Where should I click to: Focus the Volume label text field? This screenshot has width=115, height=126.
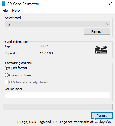coord(58,95)
